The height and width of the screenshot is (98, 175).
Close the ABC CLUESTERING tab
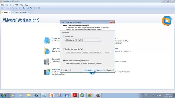coord(29,13)
